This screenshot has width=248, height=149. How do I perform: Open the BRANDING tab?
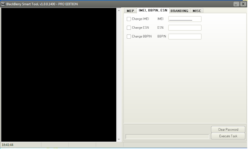click(179, 10)
